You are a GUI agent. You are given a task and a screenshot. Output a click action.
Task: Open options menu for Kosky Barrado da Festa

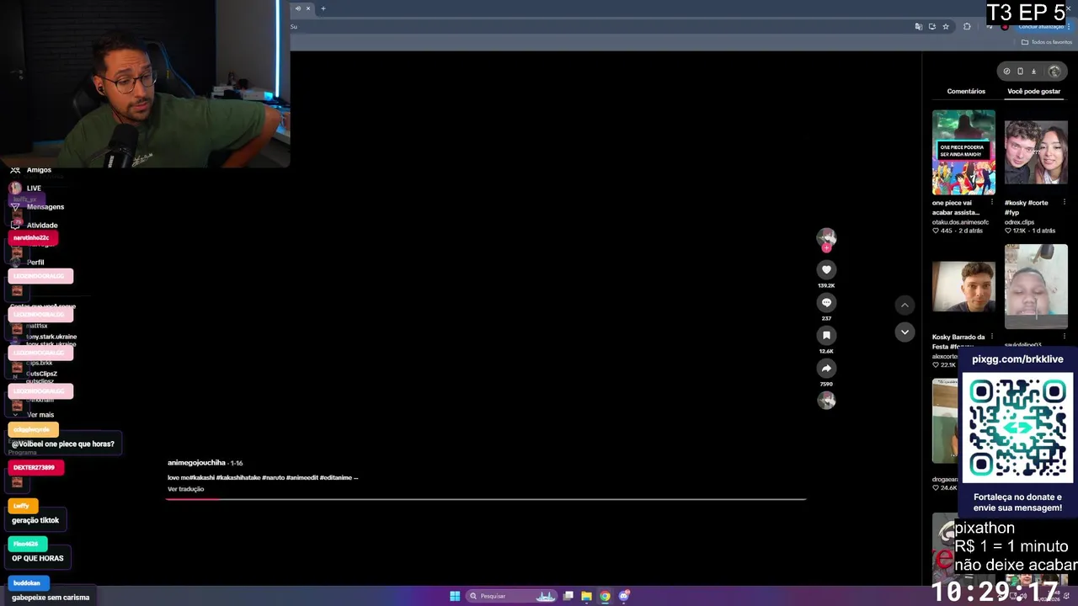991,337
